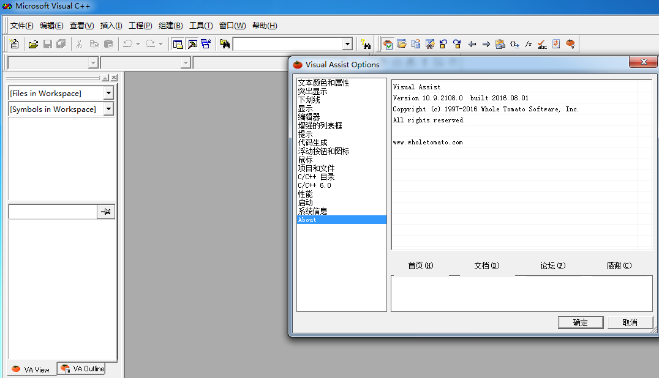Click VA Open Corresponding File icon
The image size is (659, 378).
click(416, 44)
